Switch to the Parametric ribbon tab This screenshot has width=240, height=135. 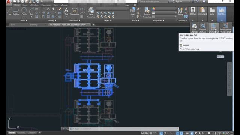46,5
